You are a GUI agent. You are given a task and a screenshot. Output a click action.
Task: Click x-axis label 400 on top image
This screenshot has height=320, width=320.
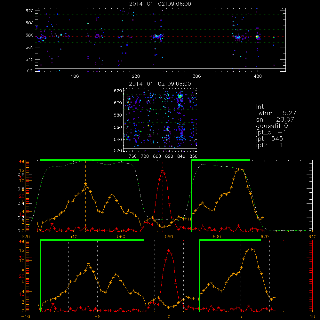pyautogui.click(x=258, y=76)
